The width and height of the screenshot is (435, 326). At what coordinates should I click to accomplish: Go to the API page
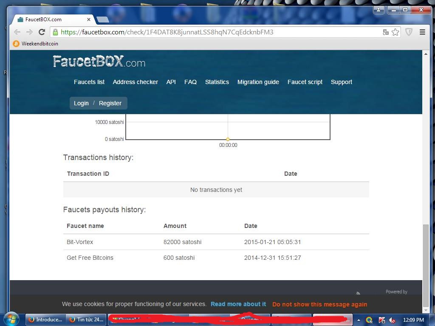(171, 82)
